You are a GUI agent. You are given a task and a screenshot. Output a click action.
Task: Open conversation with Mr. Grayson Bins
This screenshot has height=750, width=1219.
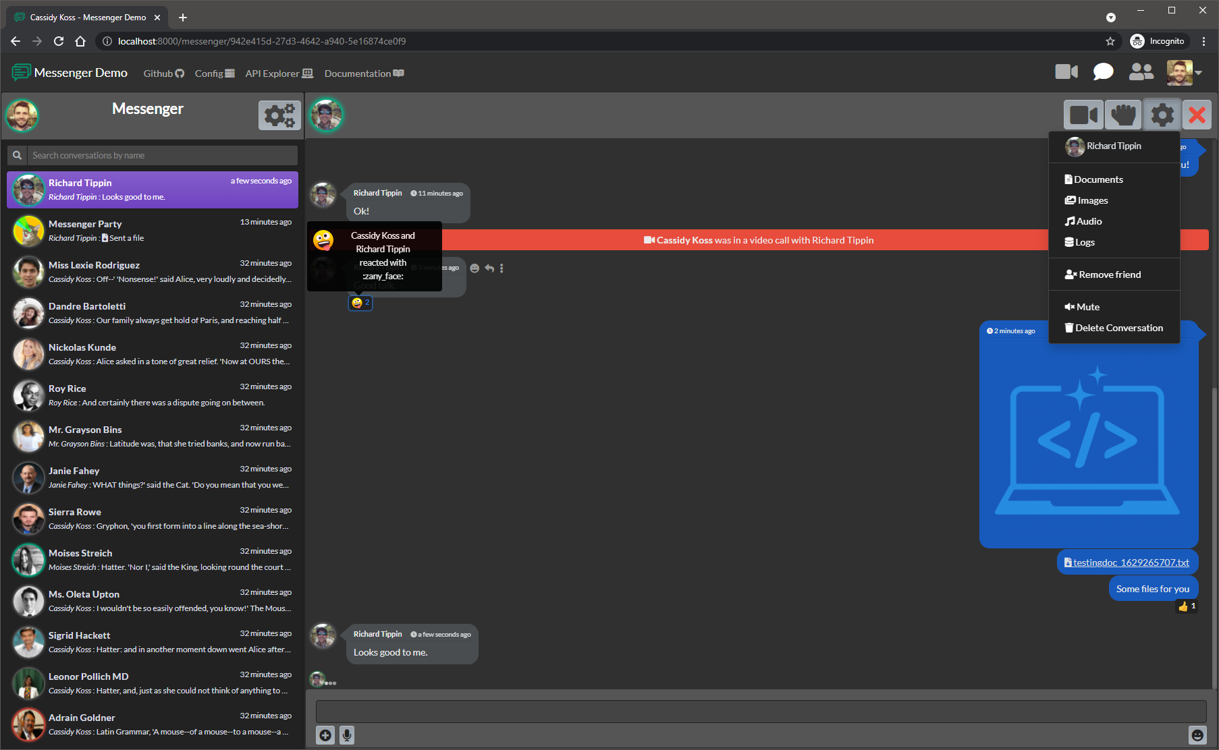tap(153, 437)
